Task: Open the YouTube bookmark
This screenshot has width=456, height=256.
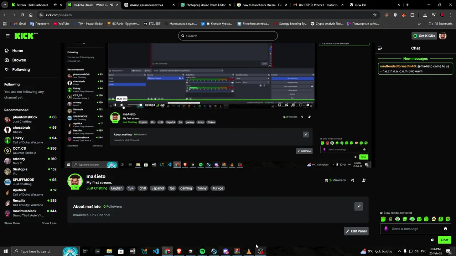Action: pyautogui.click(x=61, y=24)
